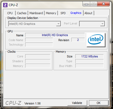Go to the Mainboard tab

coord(36,13)
